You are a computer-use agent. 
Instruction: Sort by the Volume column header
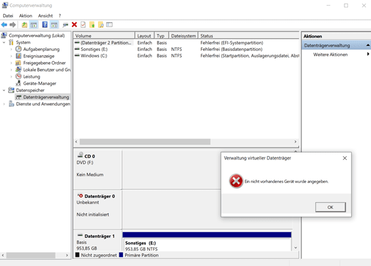coord(104,36)
